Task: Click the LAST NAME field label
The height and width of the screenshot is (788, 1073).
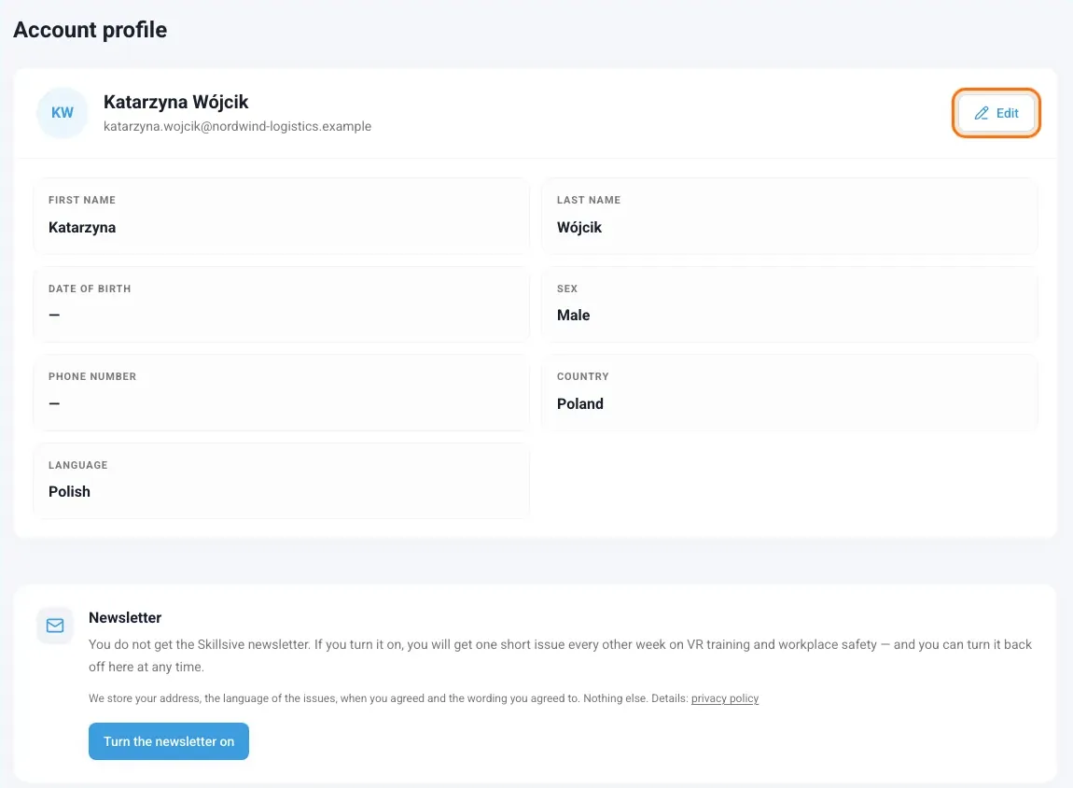Action: click(589, 200)
